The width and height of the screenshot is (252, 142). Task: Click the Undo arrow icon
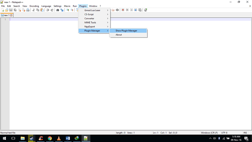[48, 10]
